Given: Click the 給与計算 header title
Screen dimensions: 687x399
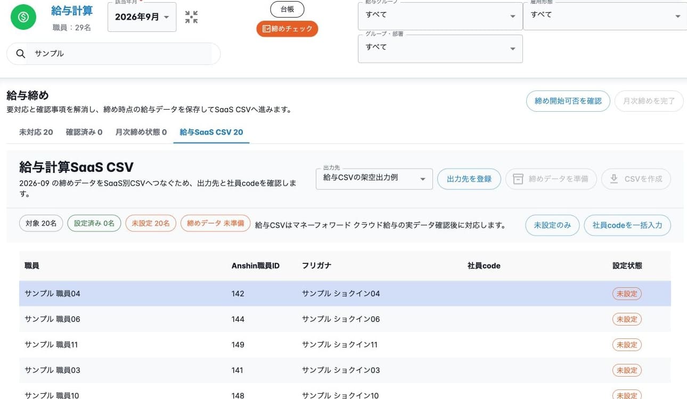Looking at the screenshot, I should click(72, 11).
